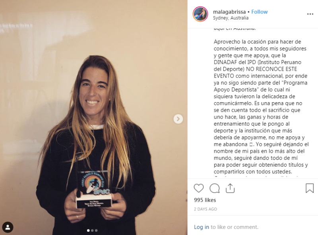Open the 2 DAYS AGO timestamp
This screenshot has width=318, height=235.
(205, 209)
